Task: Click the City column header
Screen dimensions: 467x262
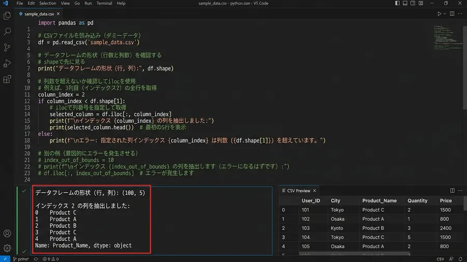Action: coord(335,201)
